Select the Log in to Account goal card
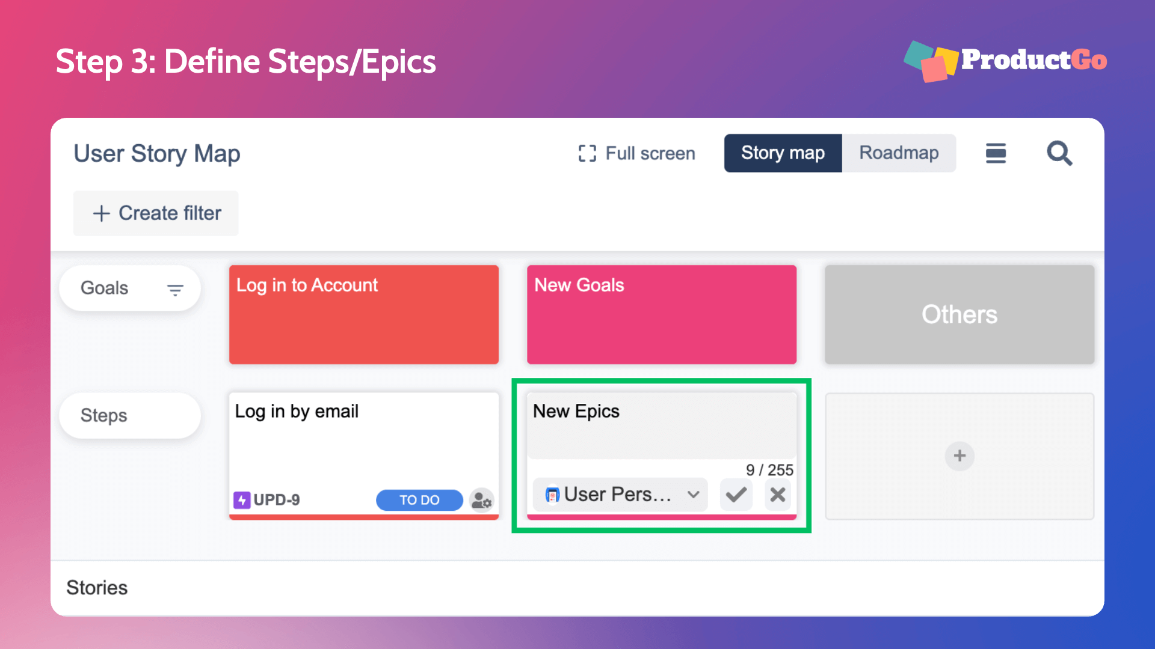Screen dimensions: 1155x649 click(x=364, y=314)
